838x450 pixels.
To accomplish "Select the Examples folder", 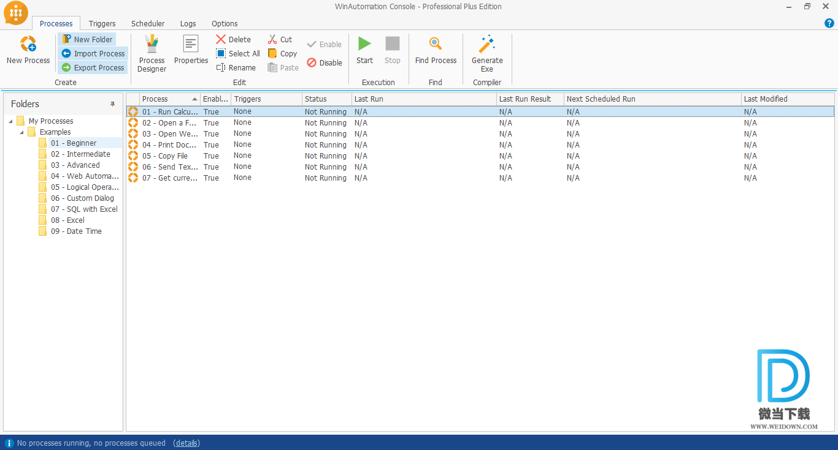I will pos(55,132).
